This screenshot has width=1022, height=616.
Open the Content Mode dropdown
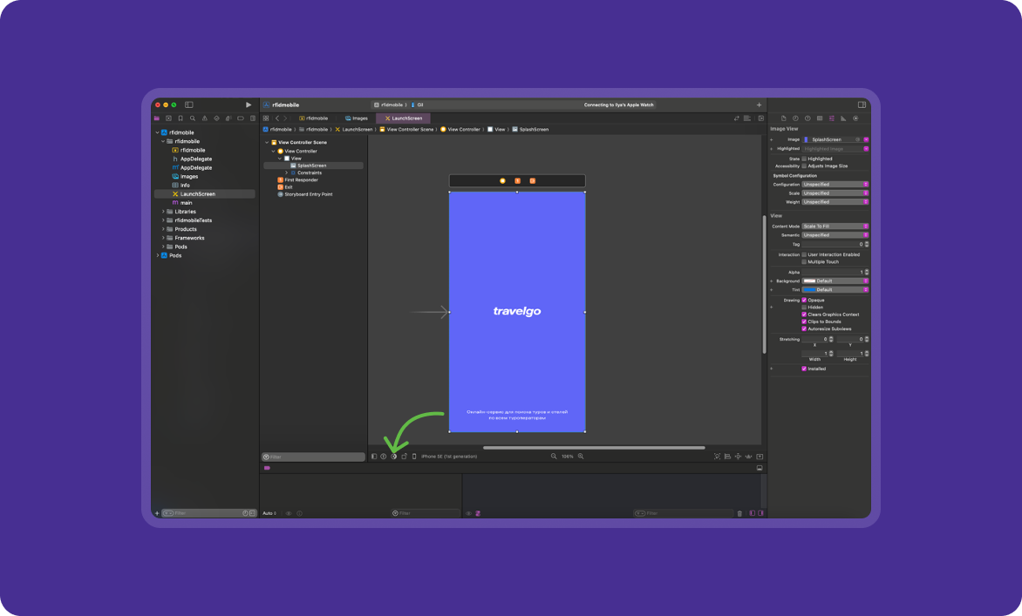835,227
